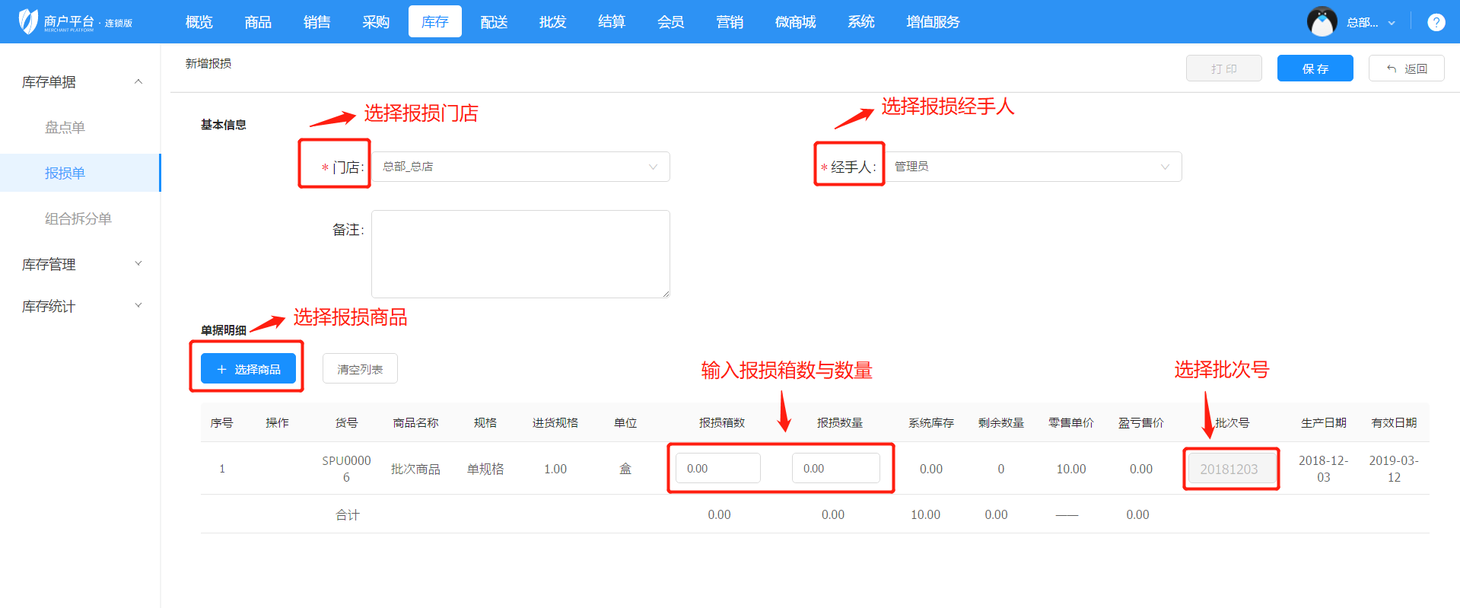
Task: Click the penguin user avatar
Action: (1322, 22)
